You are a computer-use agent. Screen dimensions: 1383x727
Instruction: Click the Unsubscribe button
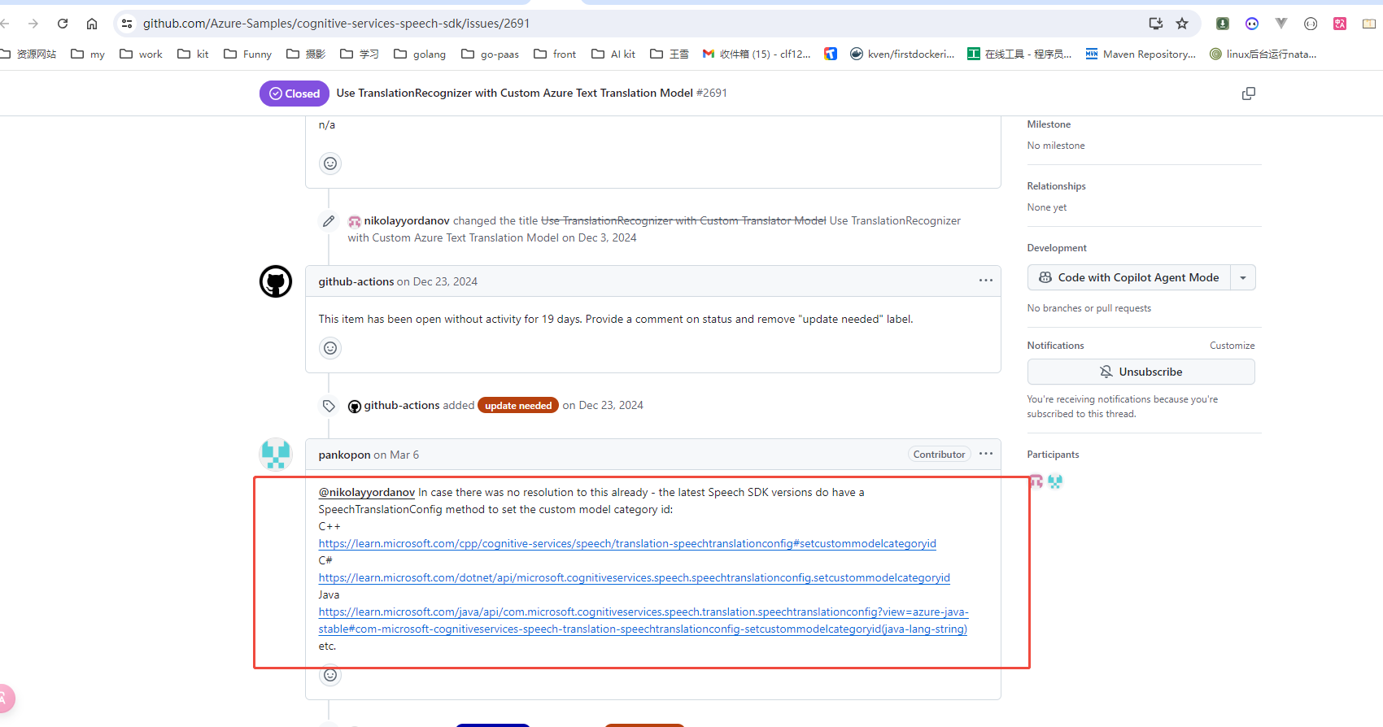click(1141, 372)
